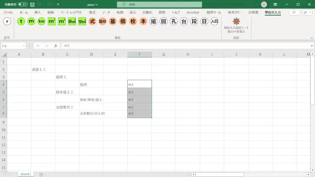Click the white '組' unit icon
This screenshot has height=177, width=315.
coord(153,22)
